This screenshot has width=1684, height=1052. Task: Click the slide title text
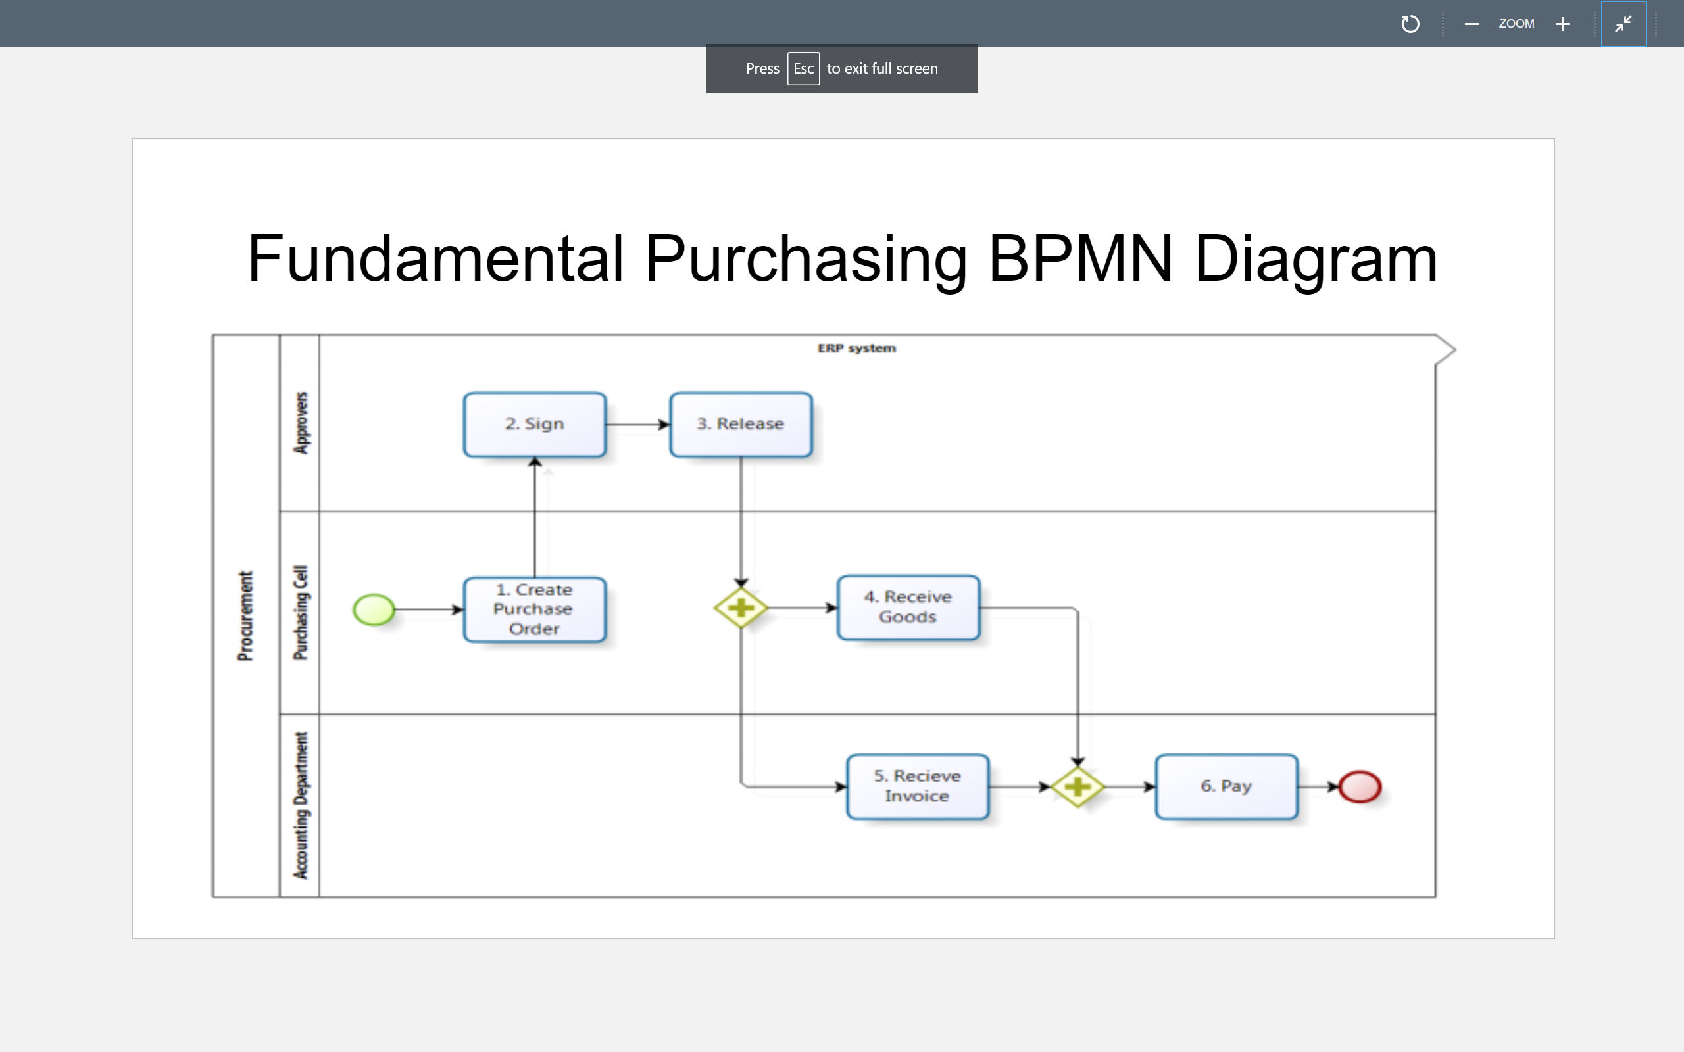(842, 259)
